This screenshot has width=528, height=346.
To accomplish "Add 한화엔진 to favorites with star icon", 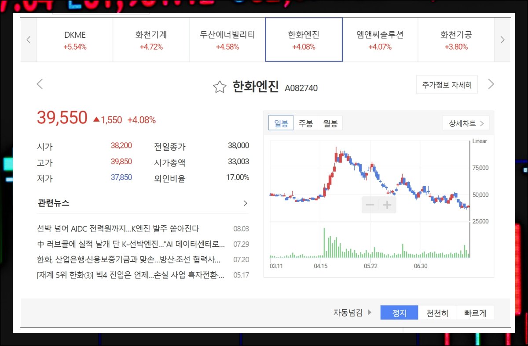I will point(220,87).
